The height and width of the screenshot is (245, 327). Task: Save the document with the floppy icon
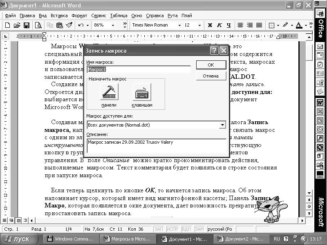[27, 25]
